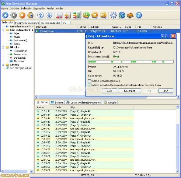Switch to the Günlük log tab
Viewport: 181px width, 178px height.
click(42, 102)
